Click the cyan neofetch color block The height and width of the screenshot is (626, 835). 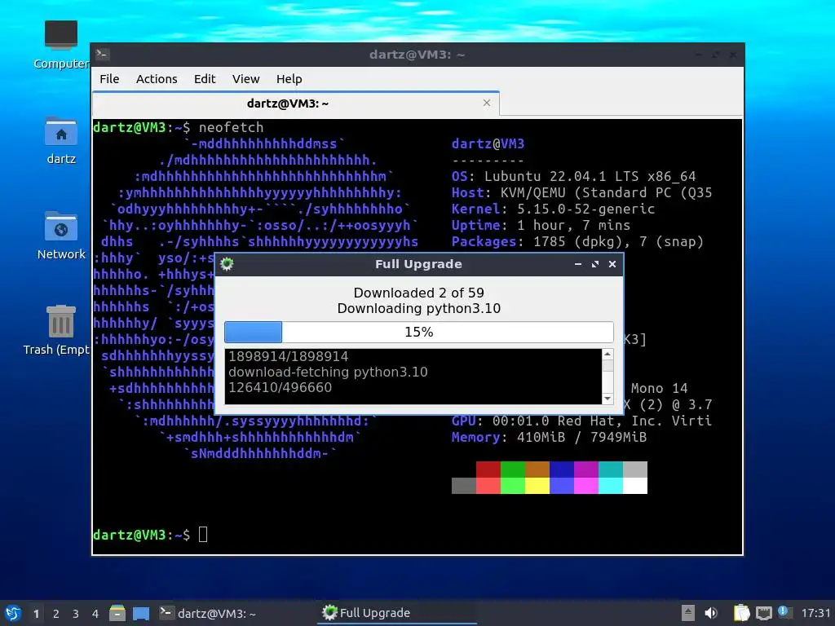tap(610, 486)
